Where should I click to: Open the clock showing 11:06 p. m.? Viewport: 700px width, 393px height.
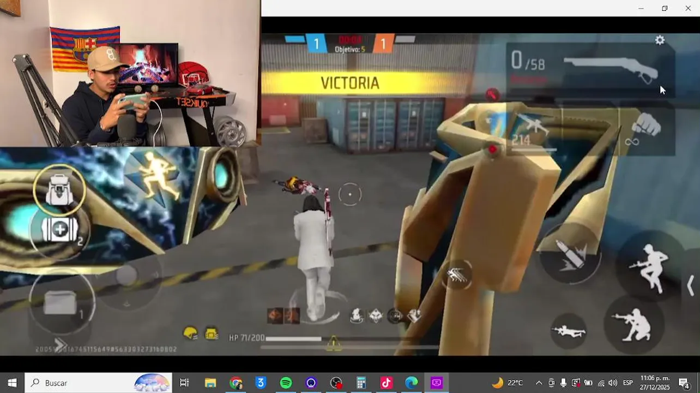654,383
